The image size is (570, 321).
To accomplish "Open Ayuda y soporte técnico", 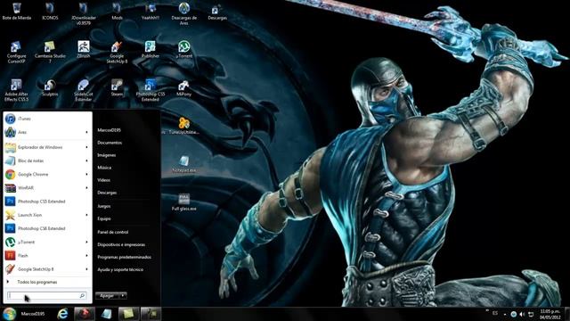I will pos(120,269).
